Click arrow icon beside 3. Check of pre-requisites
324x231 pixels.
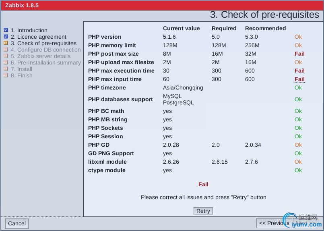(x=6, y=43)
